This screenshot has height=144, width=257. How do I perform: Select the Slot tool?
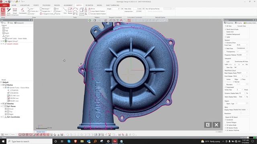click(x=56, y=9)
